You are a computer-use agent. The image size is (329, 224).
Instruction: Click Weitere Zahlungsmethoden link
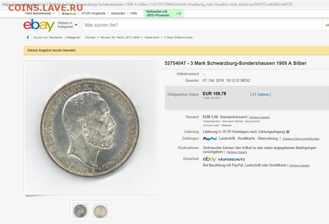(x=301, y=139)
